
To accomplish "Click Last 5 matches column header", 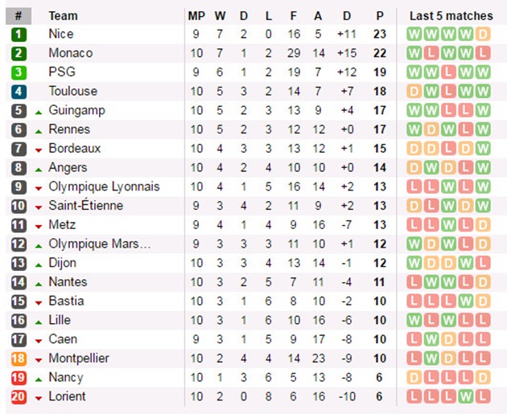I will tap(451, 16).
